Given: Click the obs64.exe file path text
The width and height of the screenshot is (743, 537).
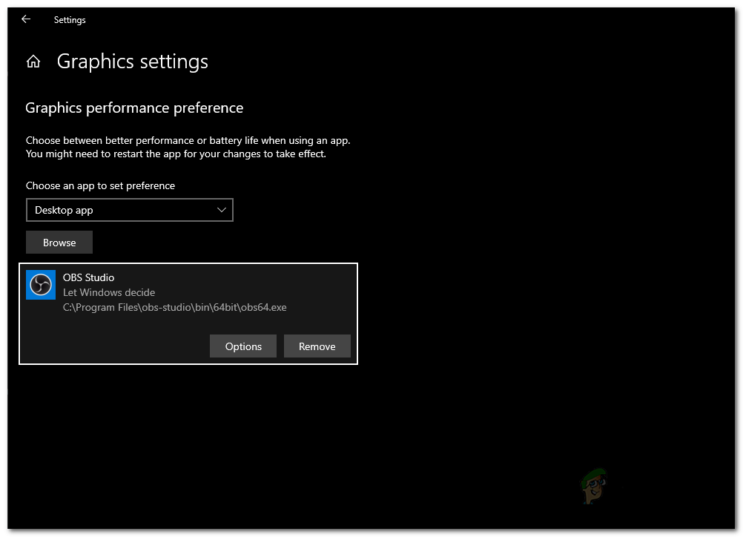Looking at the screenshot, I should [175, 308].
